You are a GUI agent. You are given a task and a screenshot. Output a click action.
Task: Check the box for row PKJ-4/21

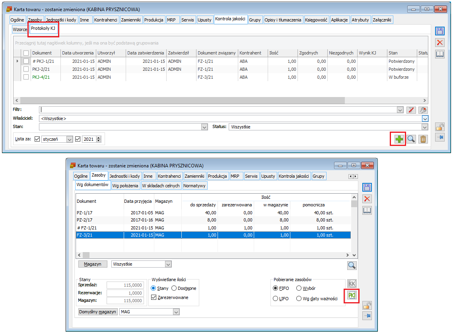(x=26, y=77)
